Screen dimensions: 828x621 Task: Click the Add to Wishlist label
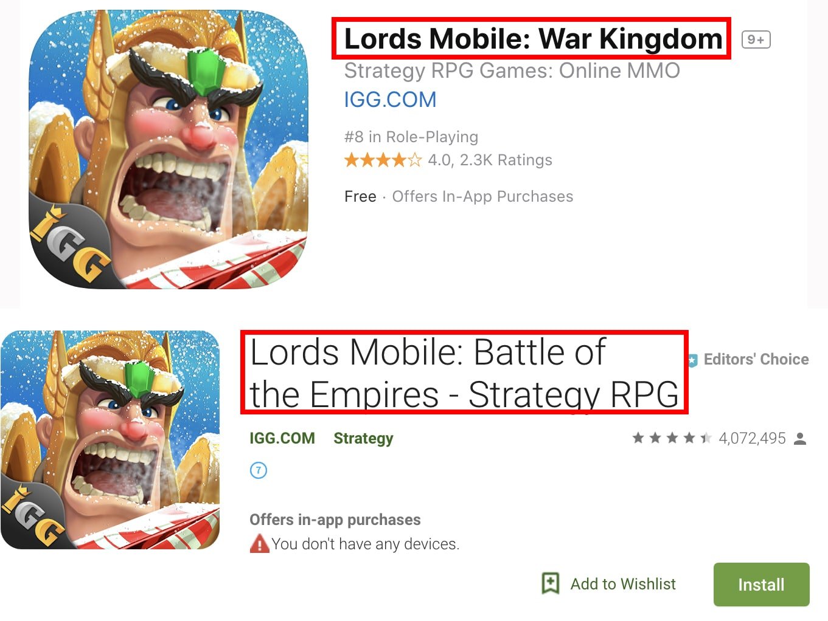623,584
